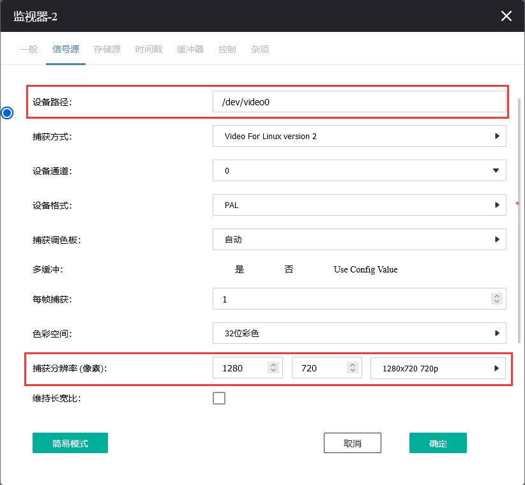Click the 确定 button

[438, 443]
